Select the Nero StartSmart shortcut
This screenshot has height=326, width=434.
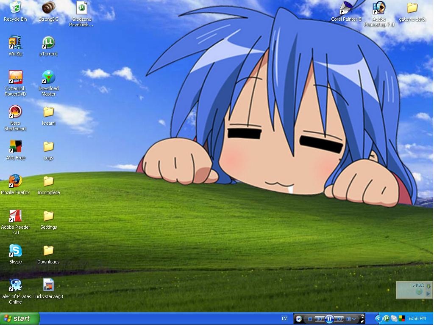15,118
